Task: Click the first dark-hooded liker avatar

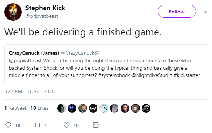Action: point(62,108)
